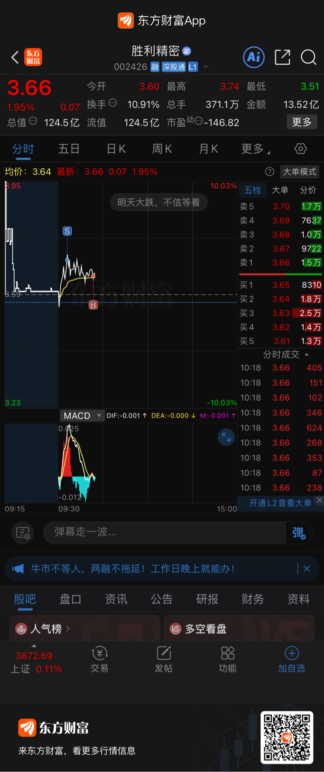Tap the 买5 price 3.61 row
The image size is (324, 772).
point(281,341)
